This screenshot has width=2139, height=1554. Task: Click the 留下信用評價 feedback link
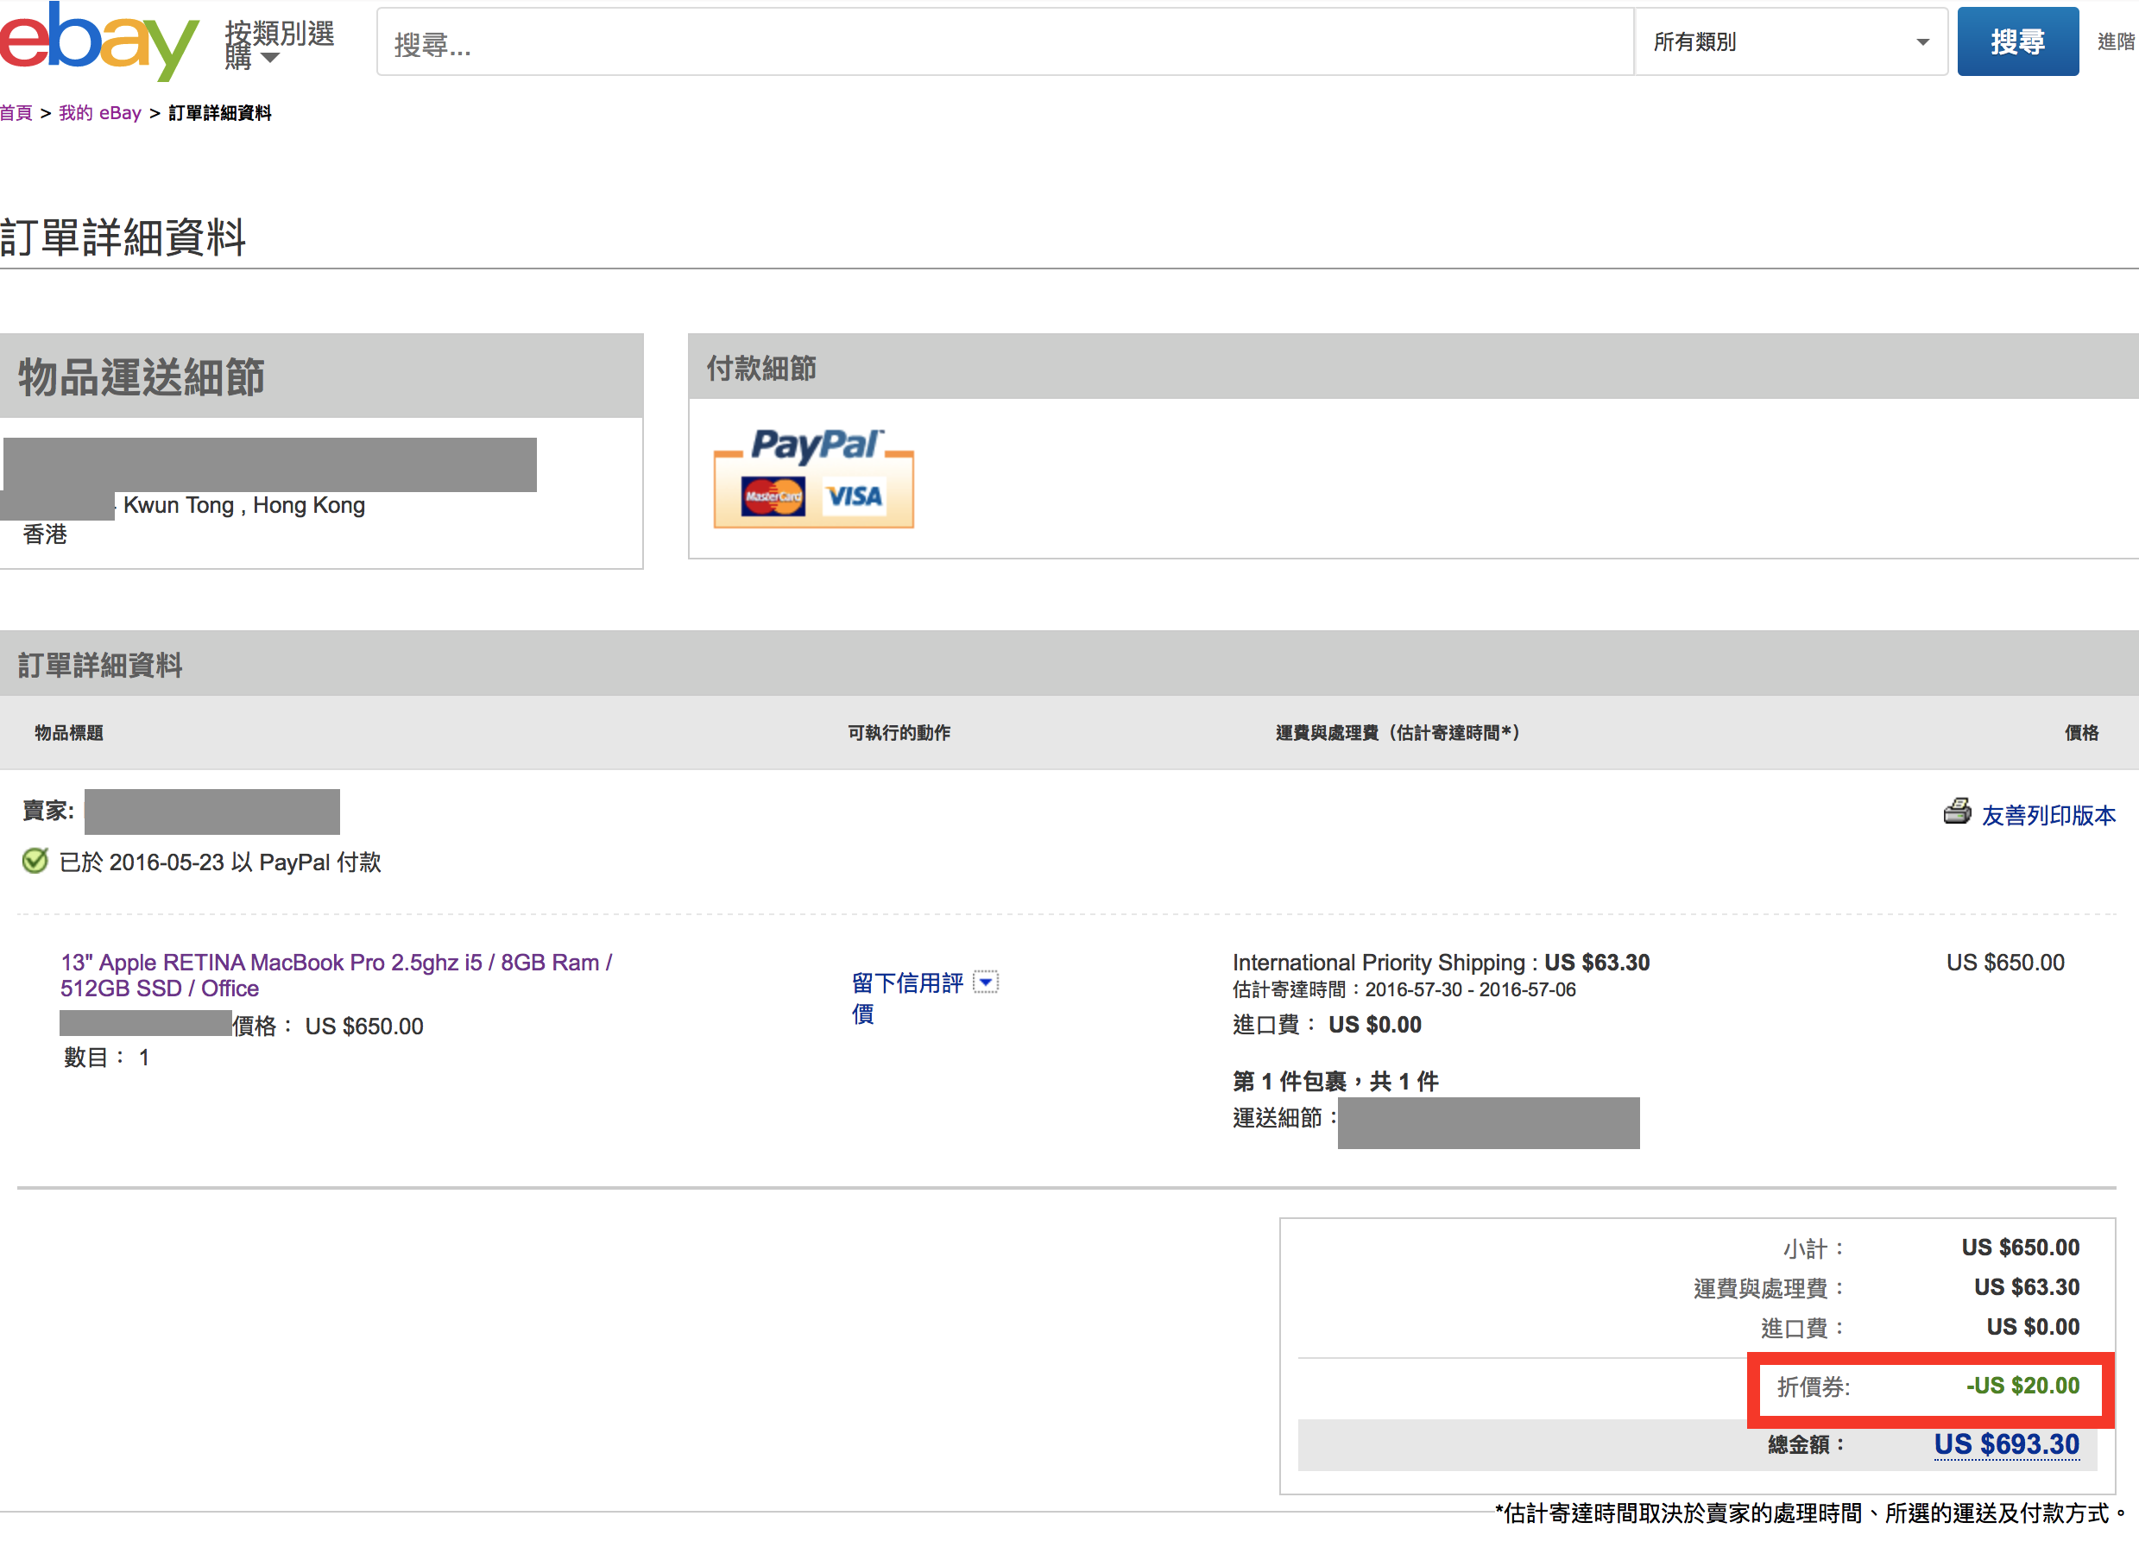[906, 983]
